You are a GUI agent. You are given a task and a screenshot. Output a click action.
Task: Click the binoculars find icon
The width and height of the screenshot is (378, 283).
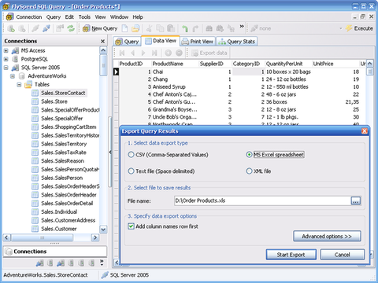click(x=209, y=28)
